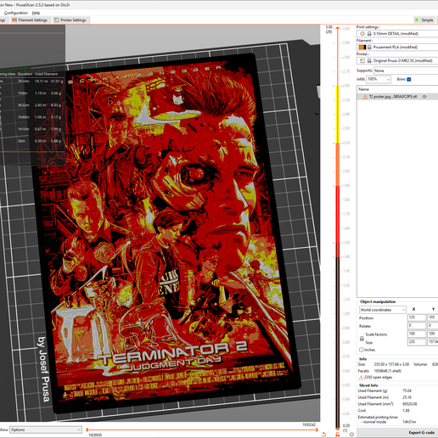Click the Position X field
This screenshot has width=438, height=438.
417,317
